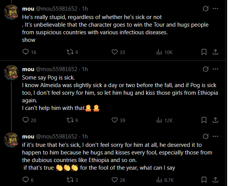The image size is (229, 186).
Task: Bookmark the tweet with 39 likes
Action: (x=204, y=120)
